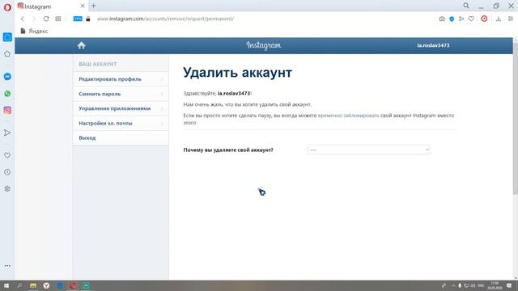Search open tabs with the magnifier icon
This screenshot has height=291, width=518.
click(466, 6)
